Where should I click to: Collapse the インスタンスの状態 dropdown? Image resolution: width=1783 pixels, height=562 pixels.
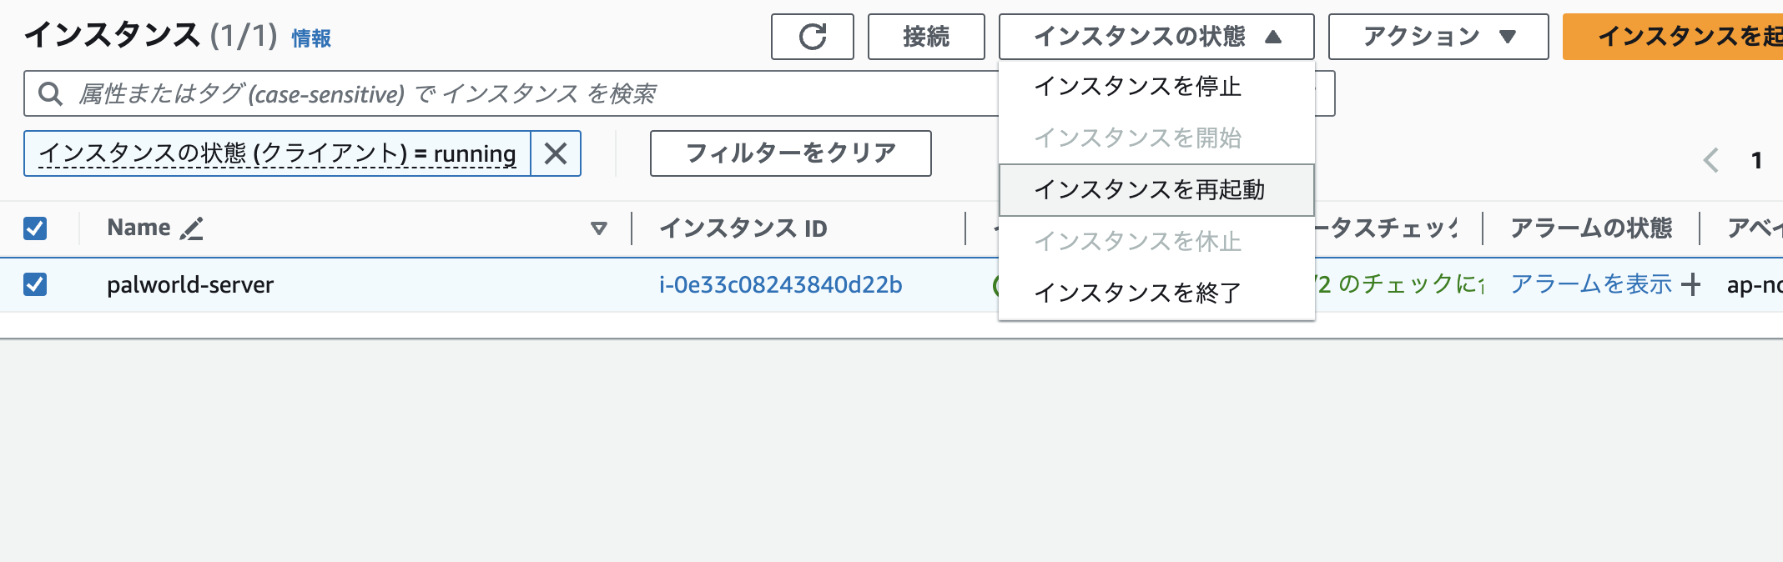(x=1156, y=37)
